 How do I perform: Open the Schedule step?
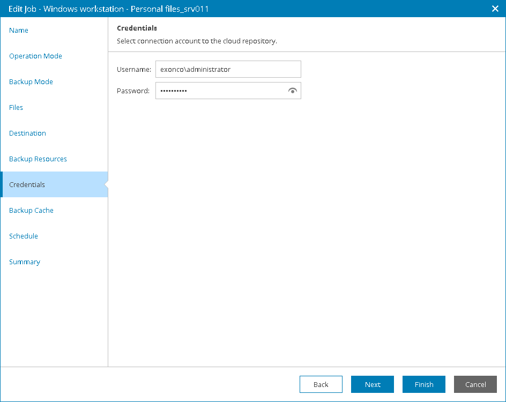[x=24, y=236]
